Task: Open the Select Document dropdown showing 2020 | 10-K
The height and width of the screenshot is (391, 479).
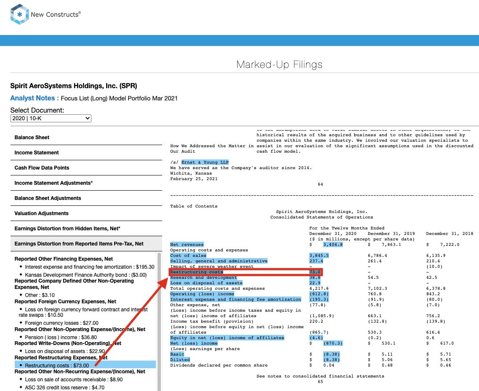Action: click(x=51, y=118)
